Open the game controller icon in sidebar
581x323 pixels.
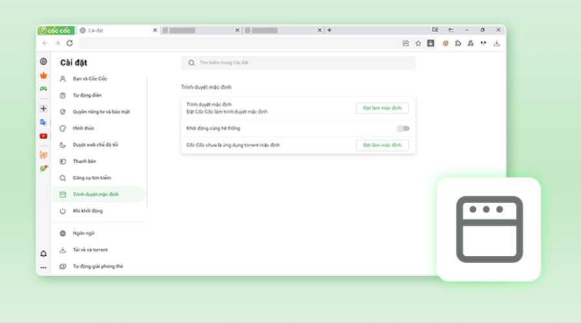click(x=43, y=89)
